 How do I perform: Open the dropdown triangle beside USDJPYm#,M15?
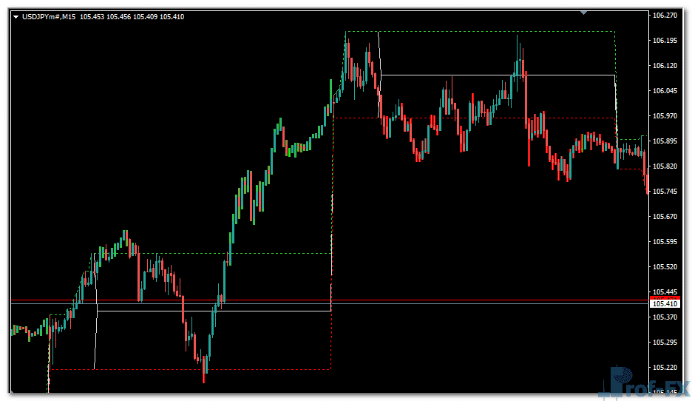click(x=16, y=17)
